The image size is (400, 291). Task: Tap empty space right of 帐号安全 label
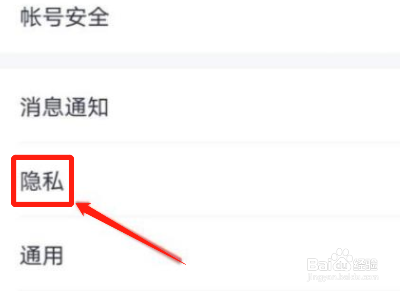click(x=255, y=17)
